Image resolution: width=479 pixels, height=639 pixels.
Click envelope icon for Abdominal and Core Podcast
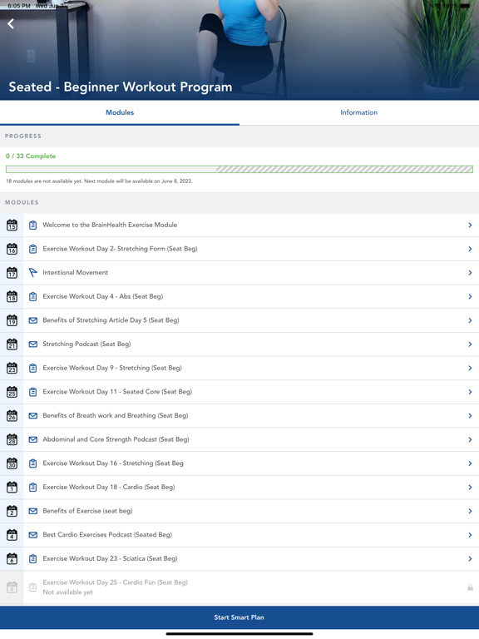(x=33, y=439)
